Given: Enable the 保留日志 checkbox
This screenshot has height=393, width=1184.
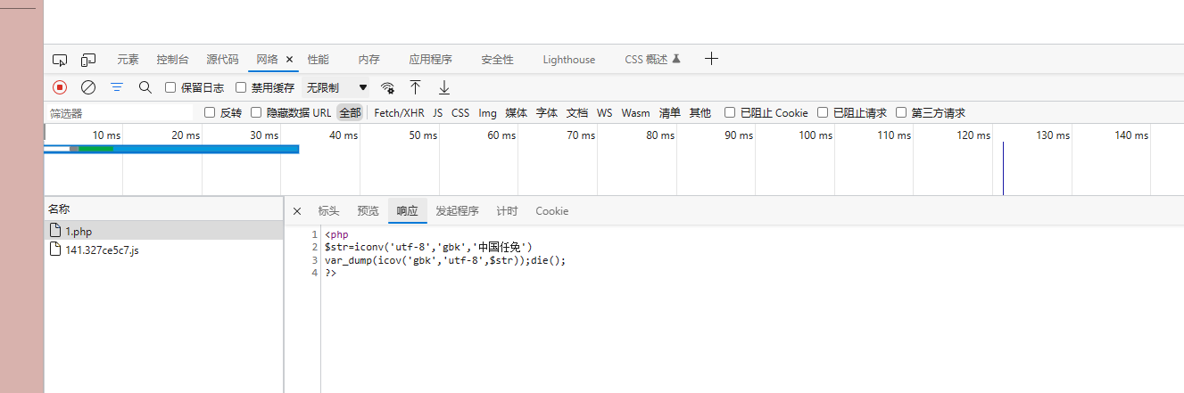Looking at the screenshot, I should [x=171, y=87].
